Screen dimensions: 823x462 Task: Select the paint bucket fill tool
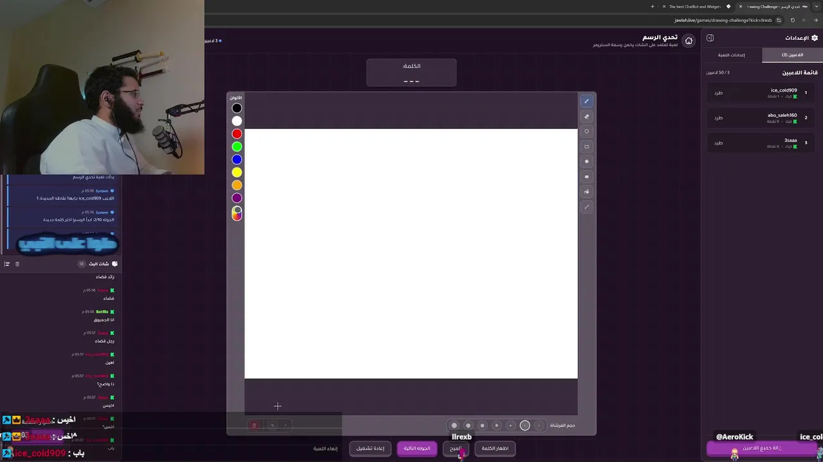click(586, 192)
